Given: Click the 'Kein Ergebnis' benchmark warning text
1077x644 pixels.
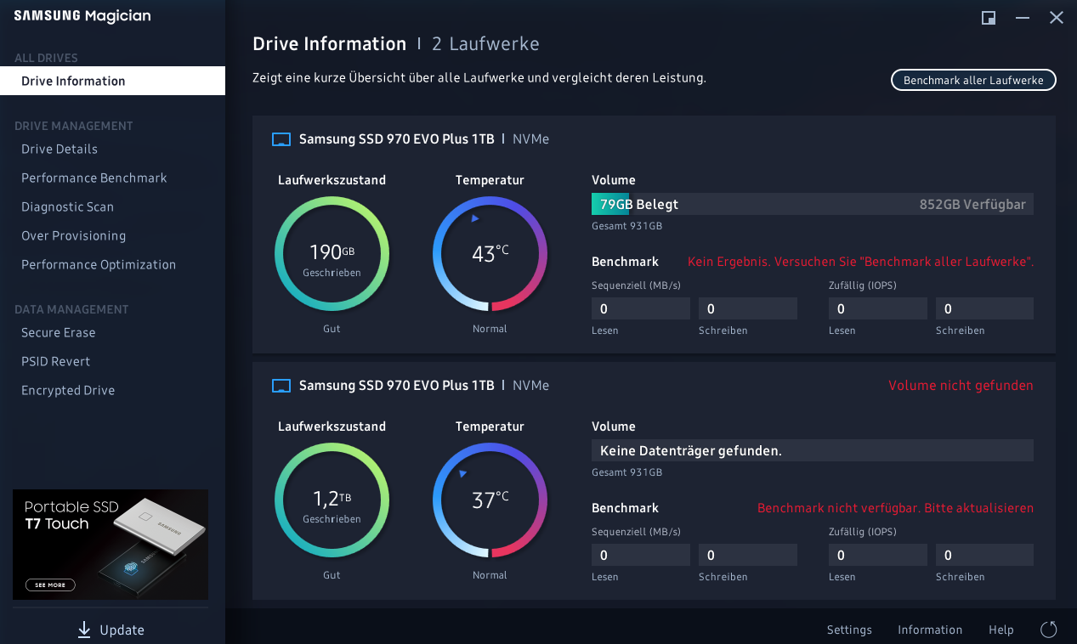Looking at the screenshot, I should (x=860, y=262).
